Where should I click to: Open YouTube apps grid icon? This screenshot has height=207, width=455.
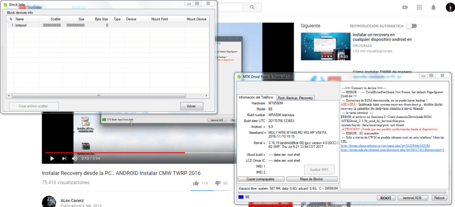[419, 8]
